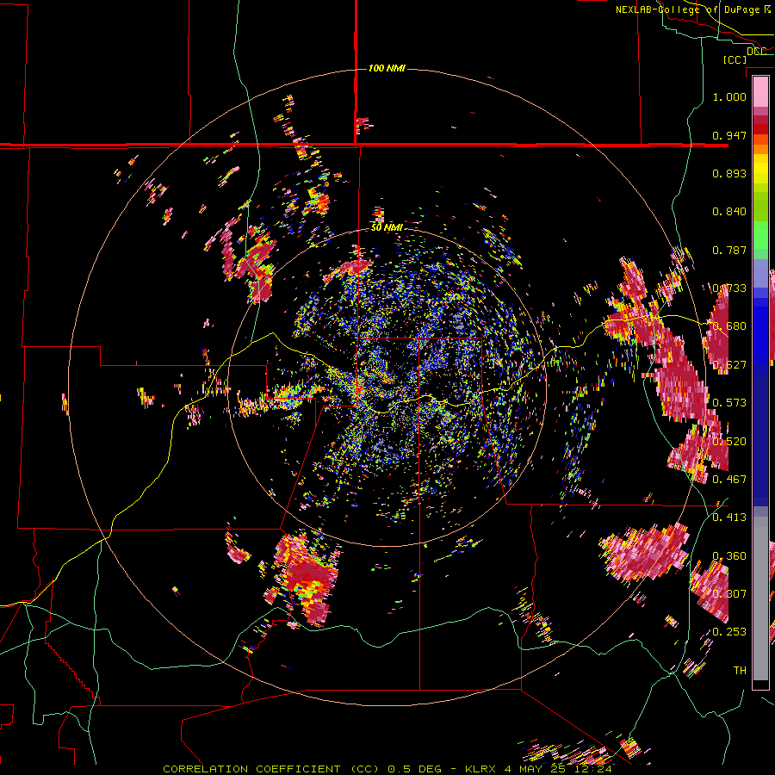The height and width of the screenshot is (775, 775).
Task: Click the TH label on the legend
Action: (x=740, y=670)
